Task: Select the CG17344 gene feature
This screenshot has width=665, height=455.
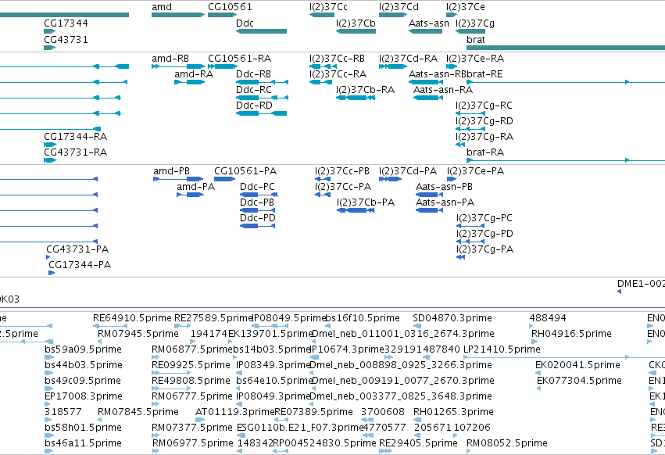Action: click(x=49, y=31)
